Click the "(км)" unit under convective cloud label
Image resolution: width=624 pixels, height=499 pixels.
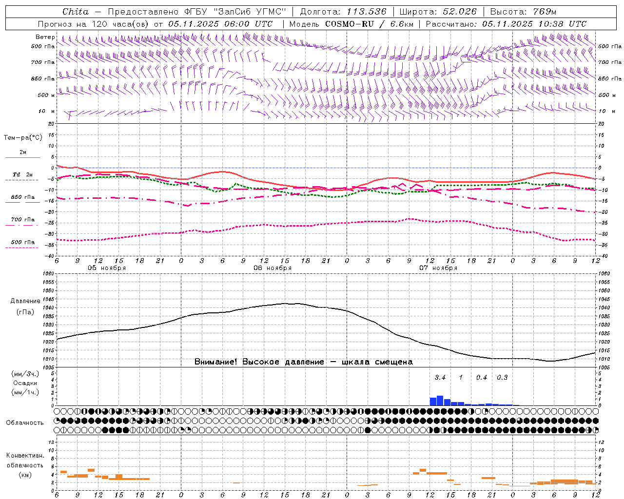tap(25, 475)
